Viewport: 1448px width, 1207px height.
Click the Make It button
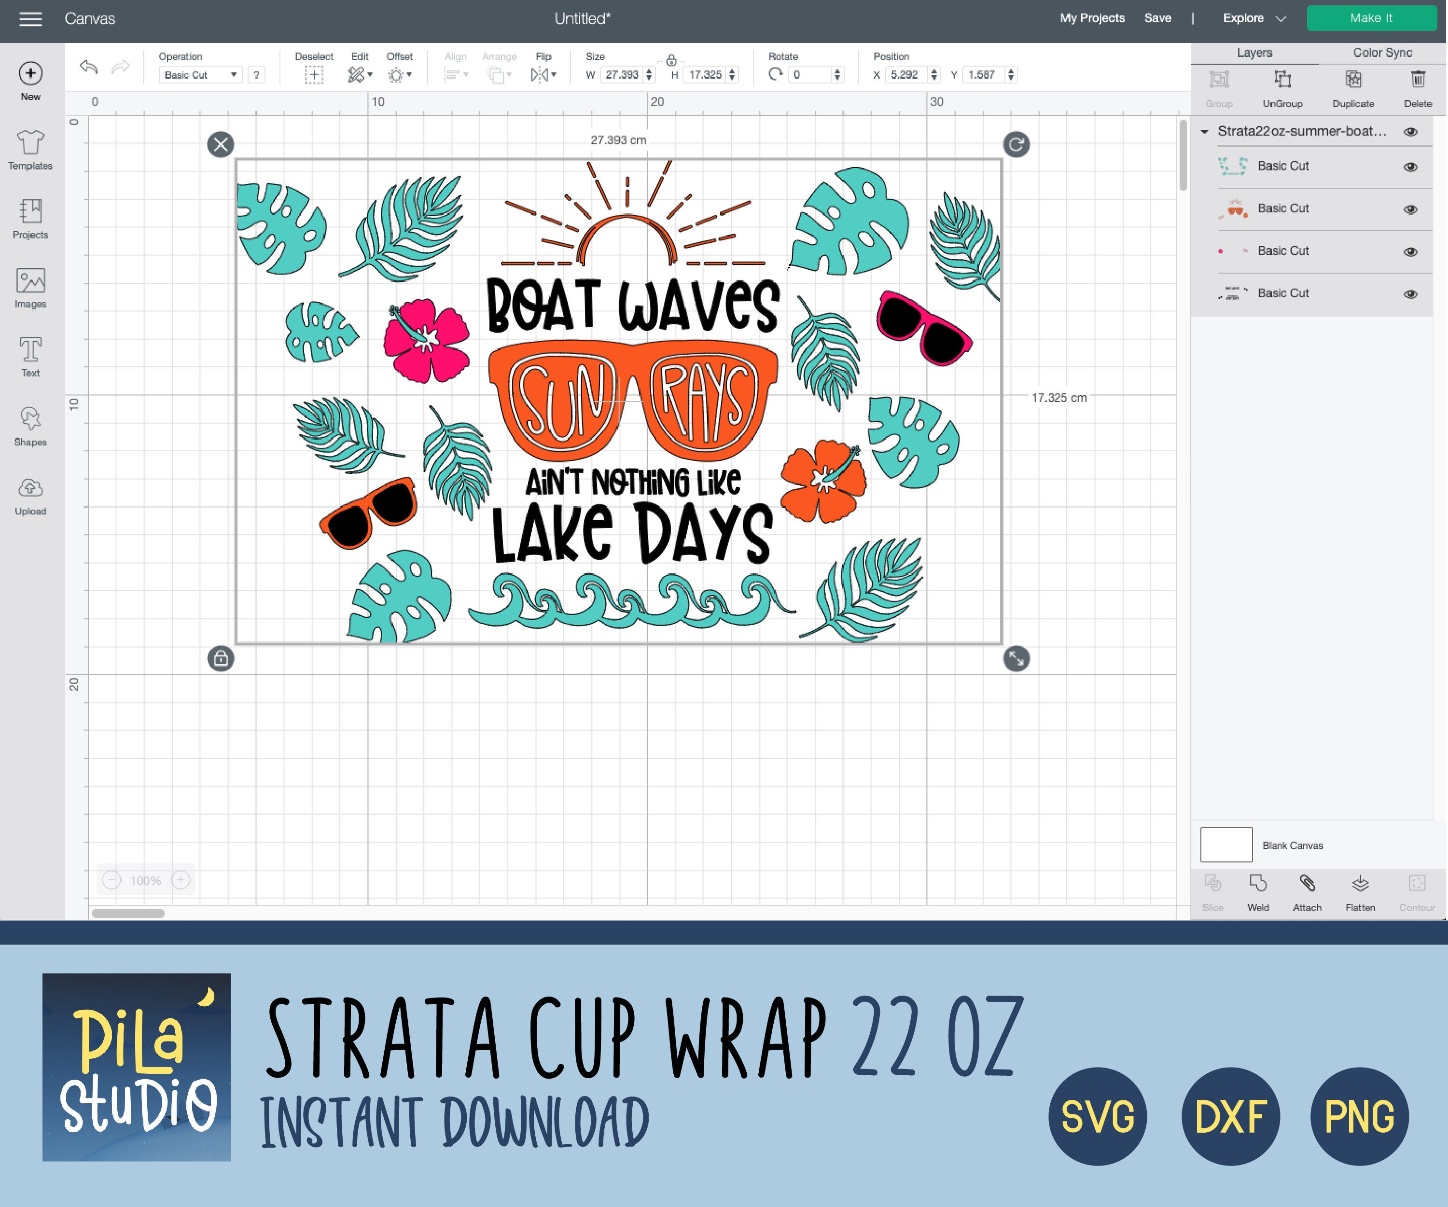1371,18
